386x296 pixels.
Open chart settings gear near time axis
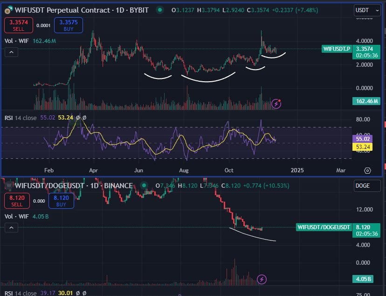(x=368, y=170)
